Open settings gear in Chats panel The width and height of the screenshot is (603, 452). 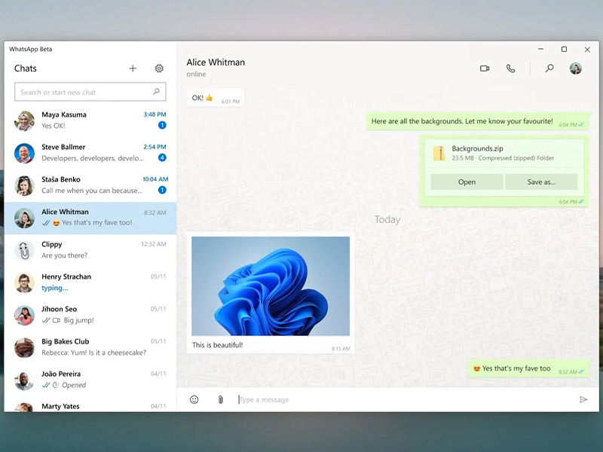(159, 69)
